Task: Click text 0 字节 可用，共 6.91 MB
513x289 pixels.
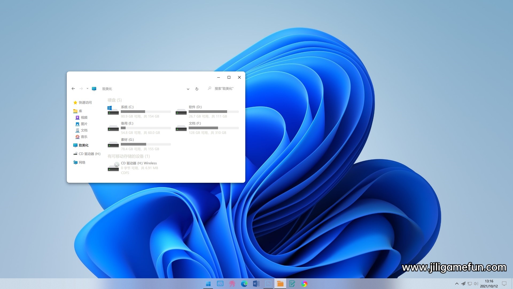Action: tap(139, 168)
